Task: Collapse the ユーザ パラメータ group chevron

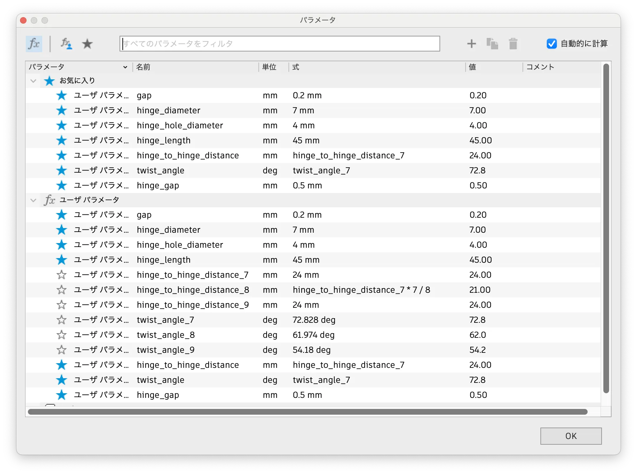Action: coord(33,200)
